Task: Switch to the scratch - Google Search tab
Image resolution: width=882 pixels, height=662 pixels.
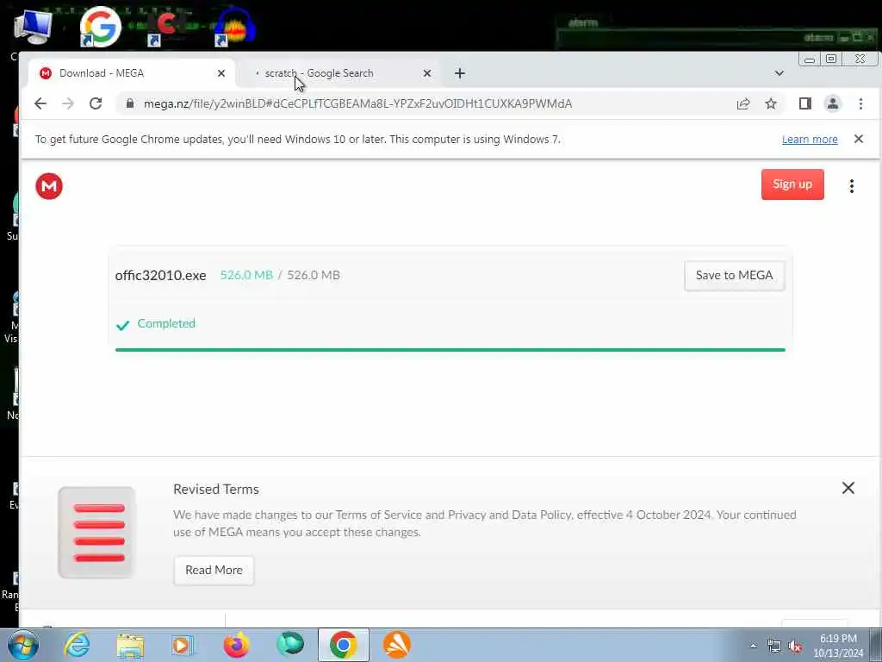Action: [340, 73]
